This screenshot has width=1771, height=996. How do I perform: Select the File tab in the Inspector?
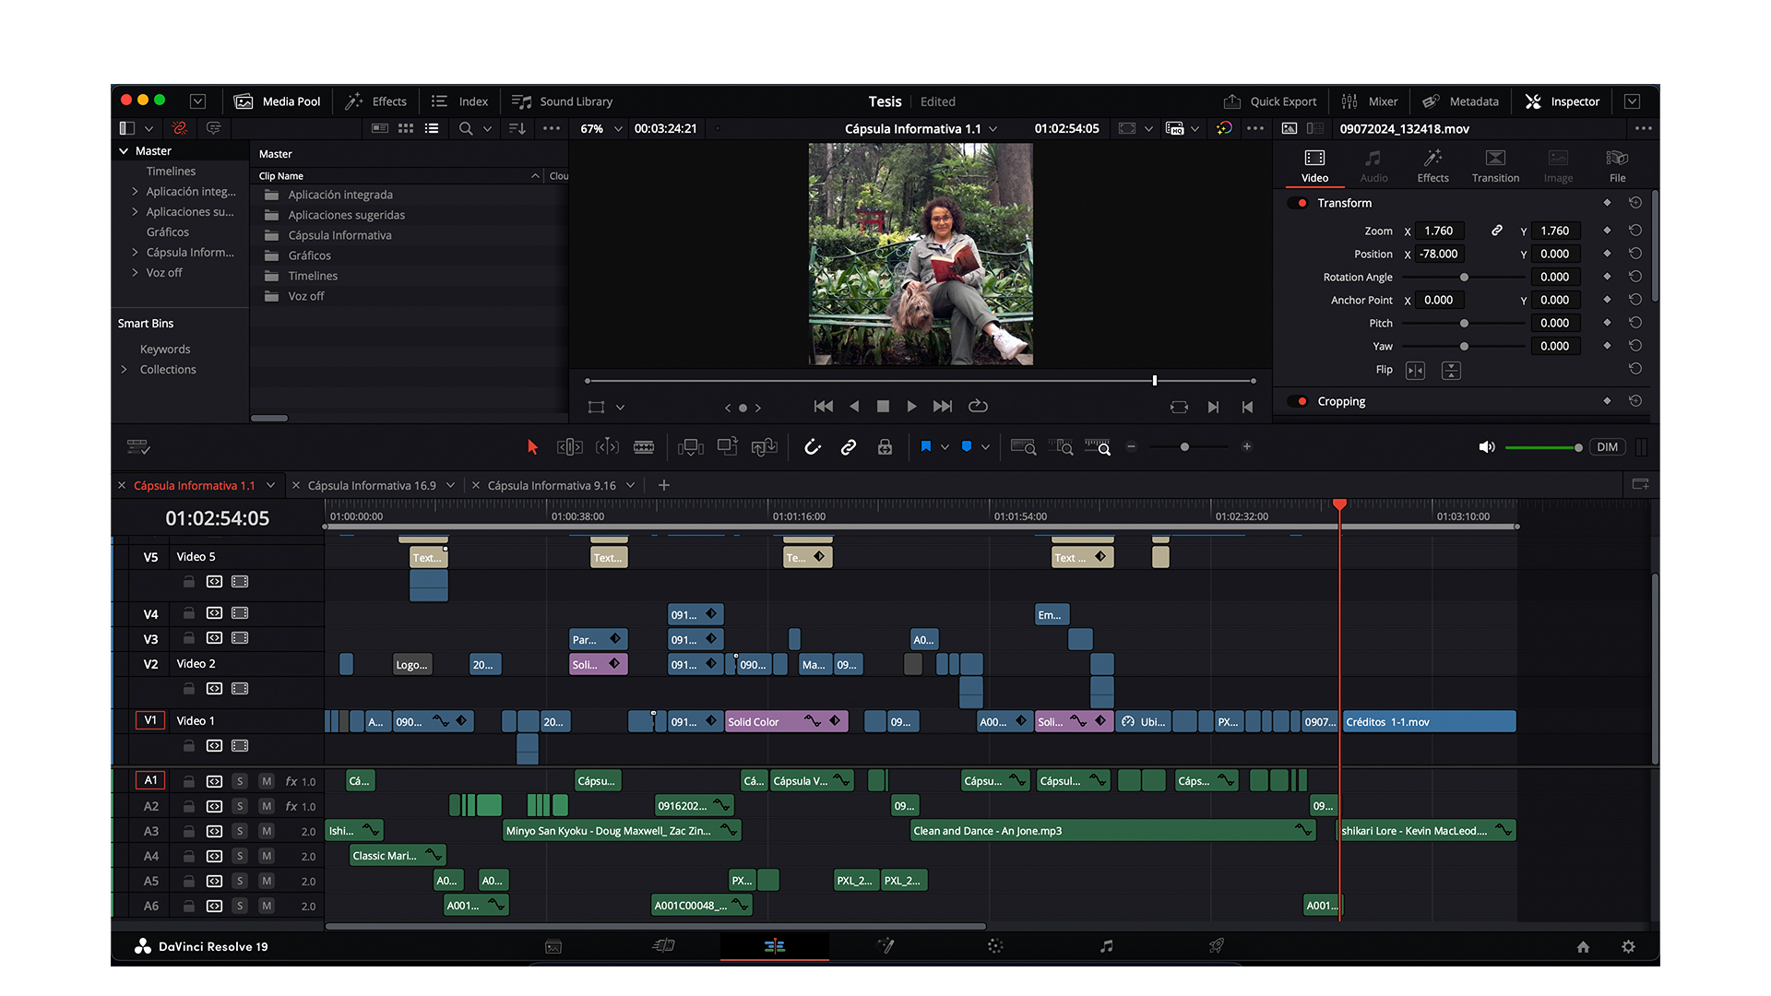[1617, 166]
